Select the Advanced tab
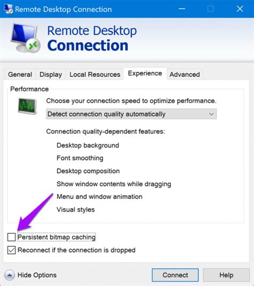Viewport: 254px width, 286px height. coord(185,74)
